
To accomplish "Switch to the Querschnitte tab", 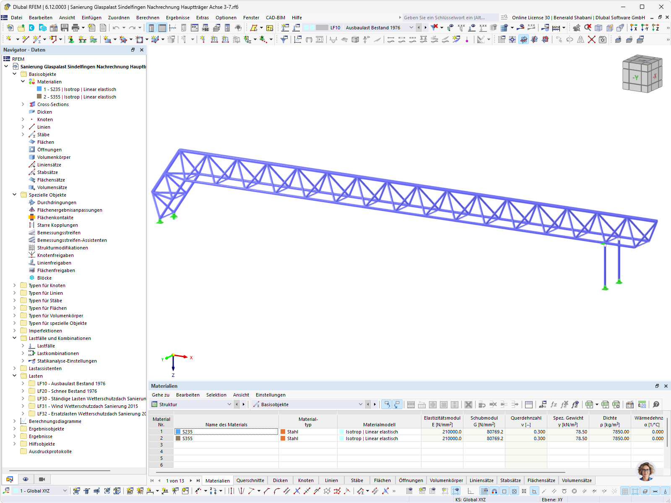I will click(250, 480).
